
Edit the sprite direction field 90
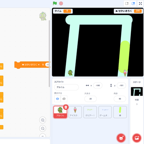click(x=120, y=99)
